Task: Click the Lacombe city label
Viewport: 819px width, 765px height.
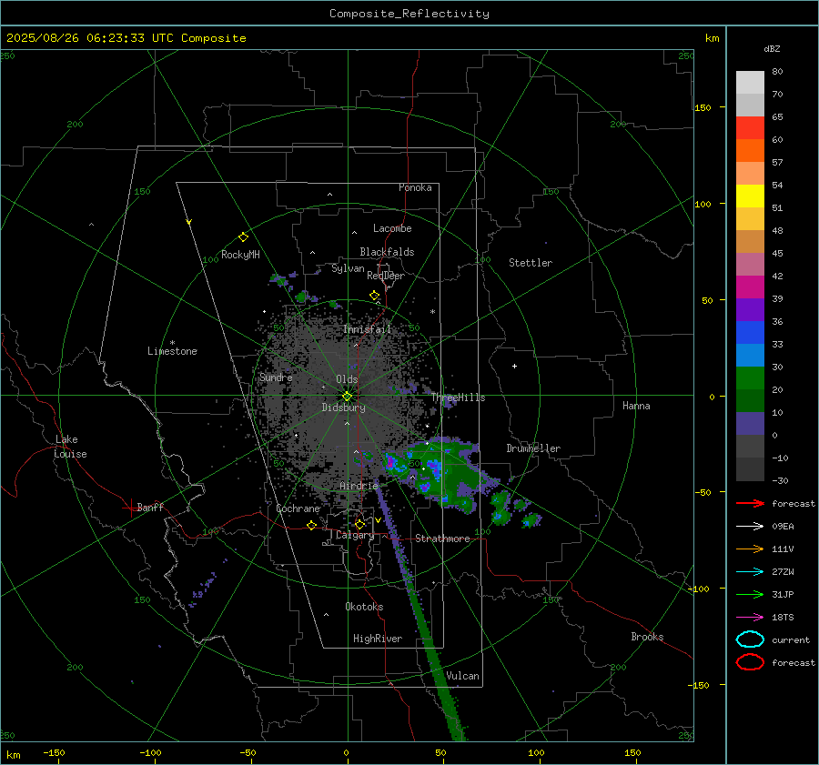Action: (x=392, y=228)
